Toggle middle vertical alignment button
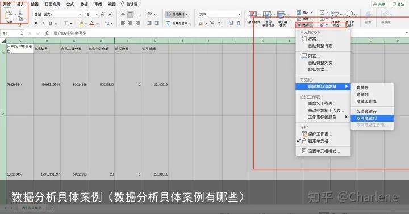The width and height of the screenshot is (409, 214). tap(130, 14)
